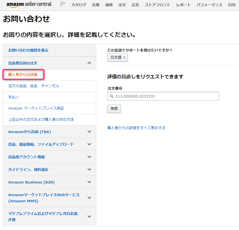Open the カタログ menu

[79, 5]
